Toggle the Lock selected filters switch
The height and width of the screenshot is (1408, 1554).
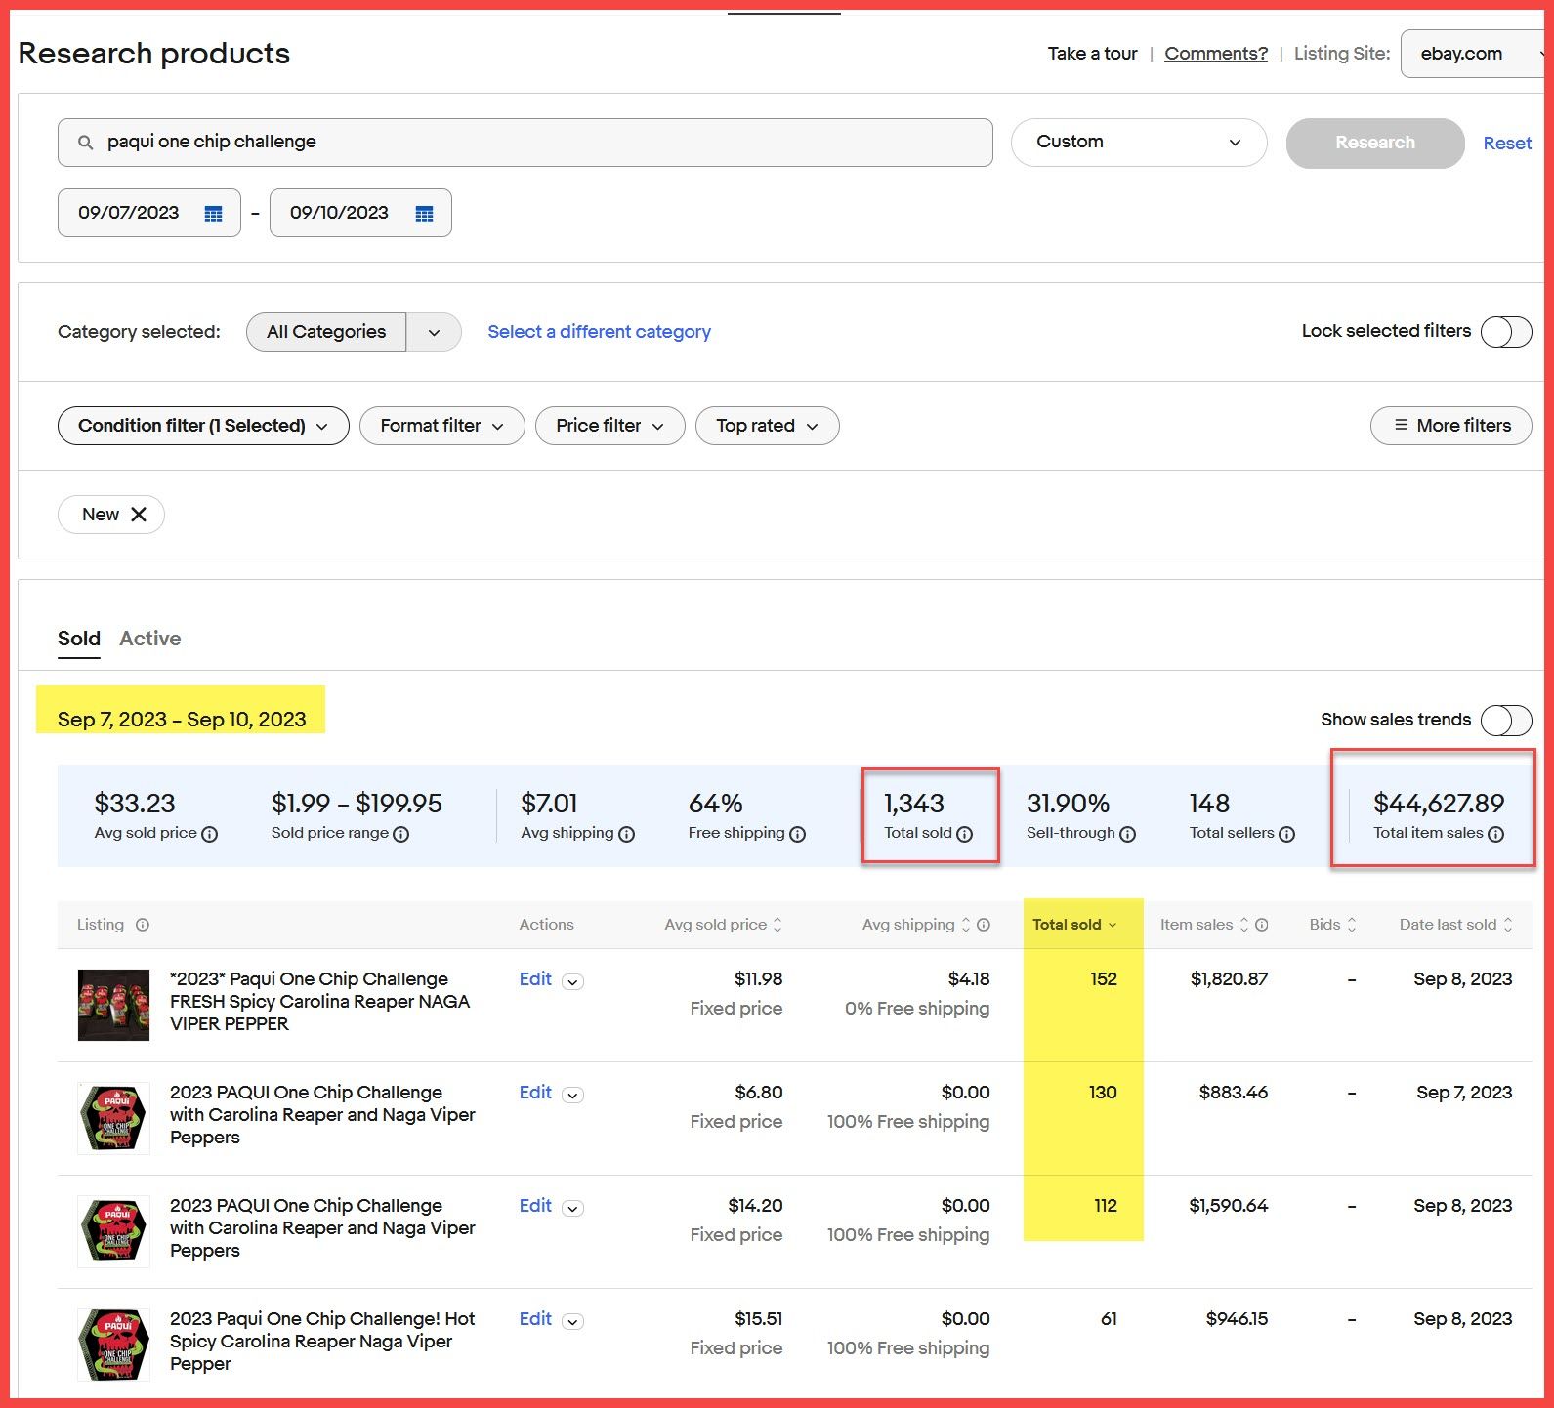(1506, 332)
